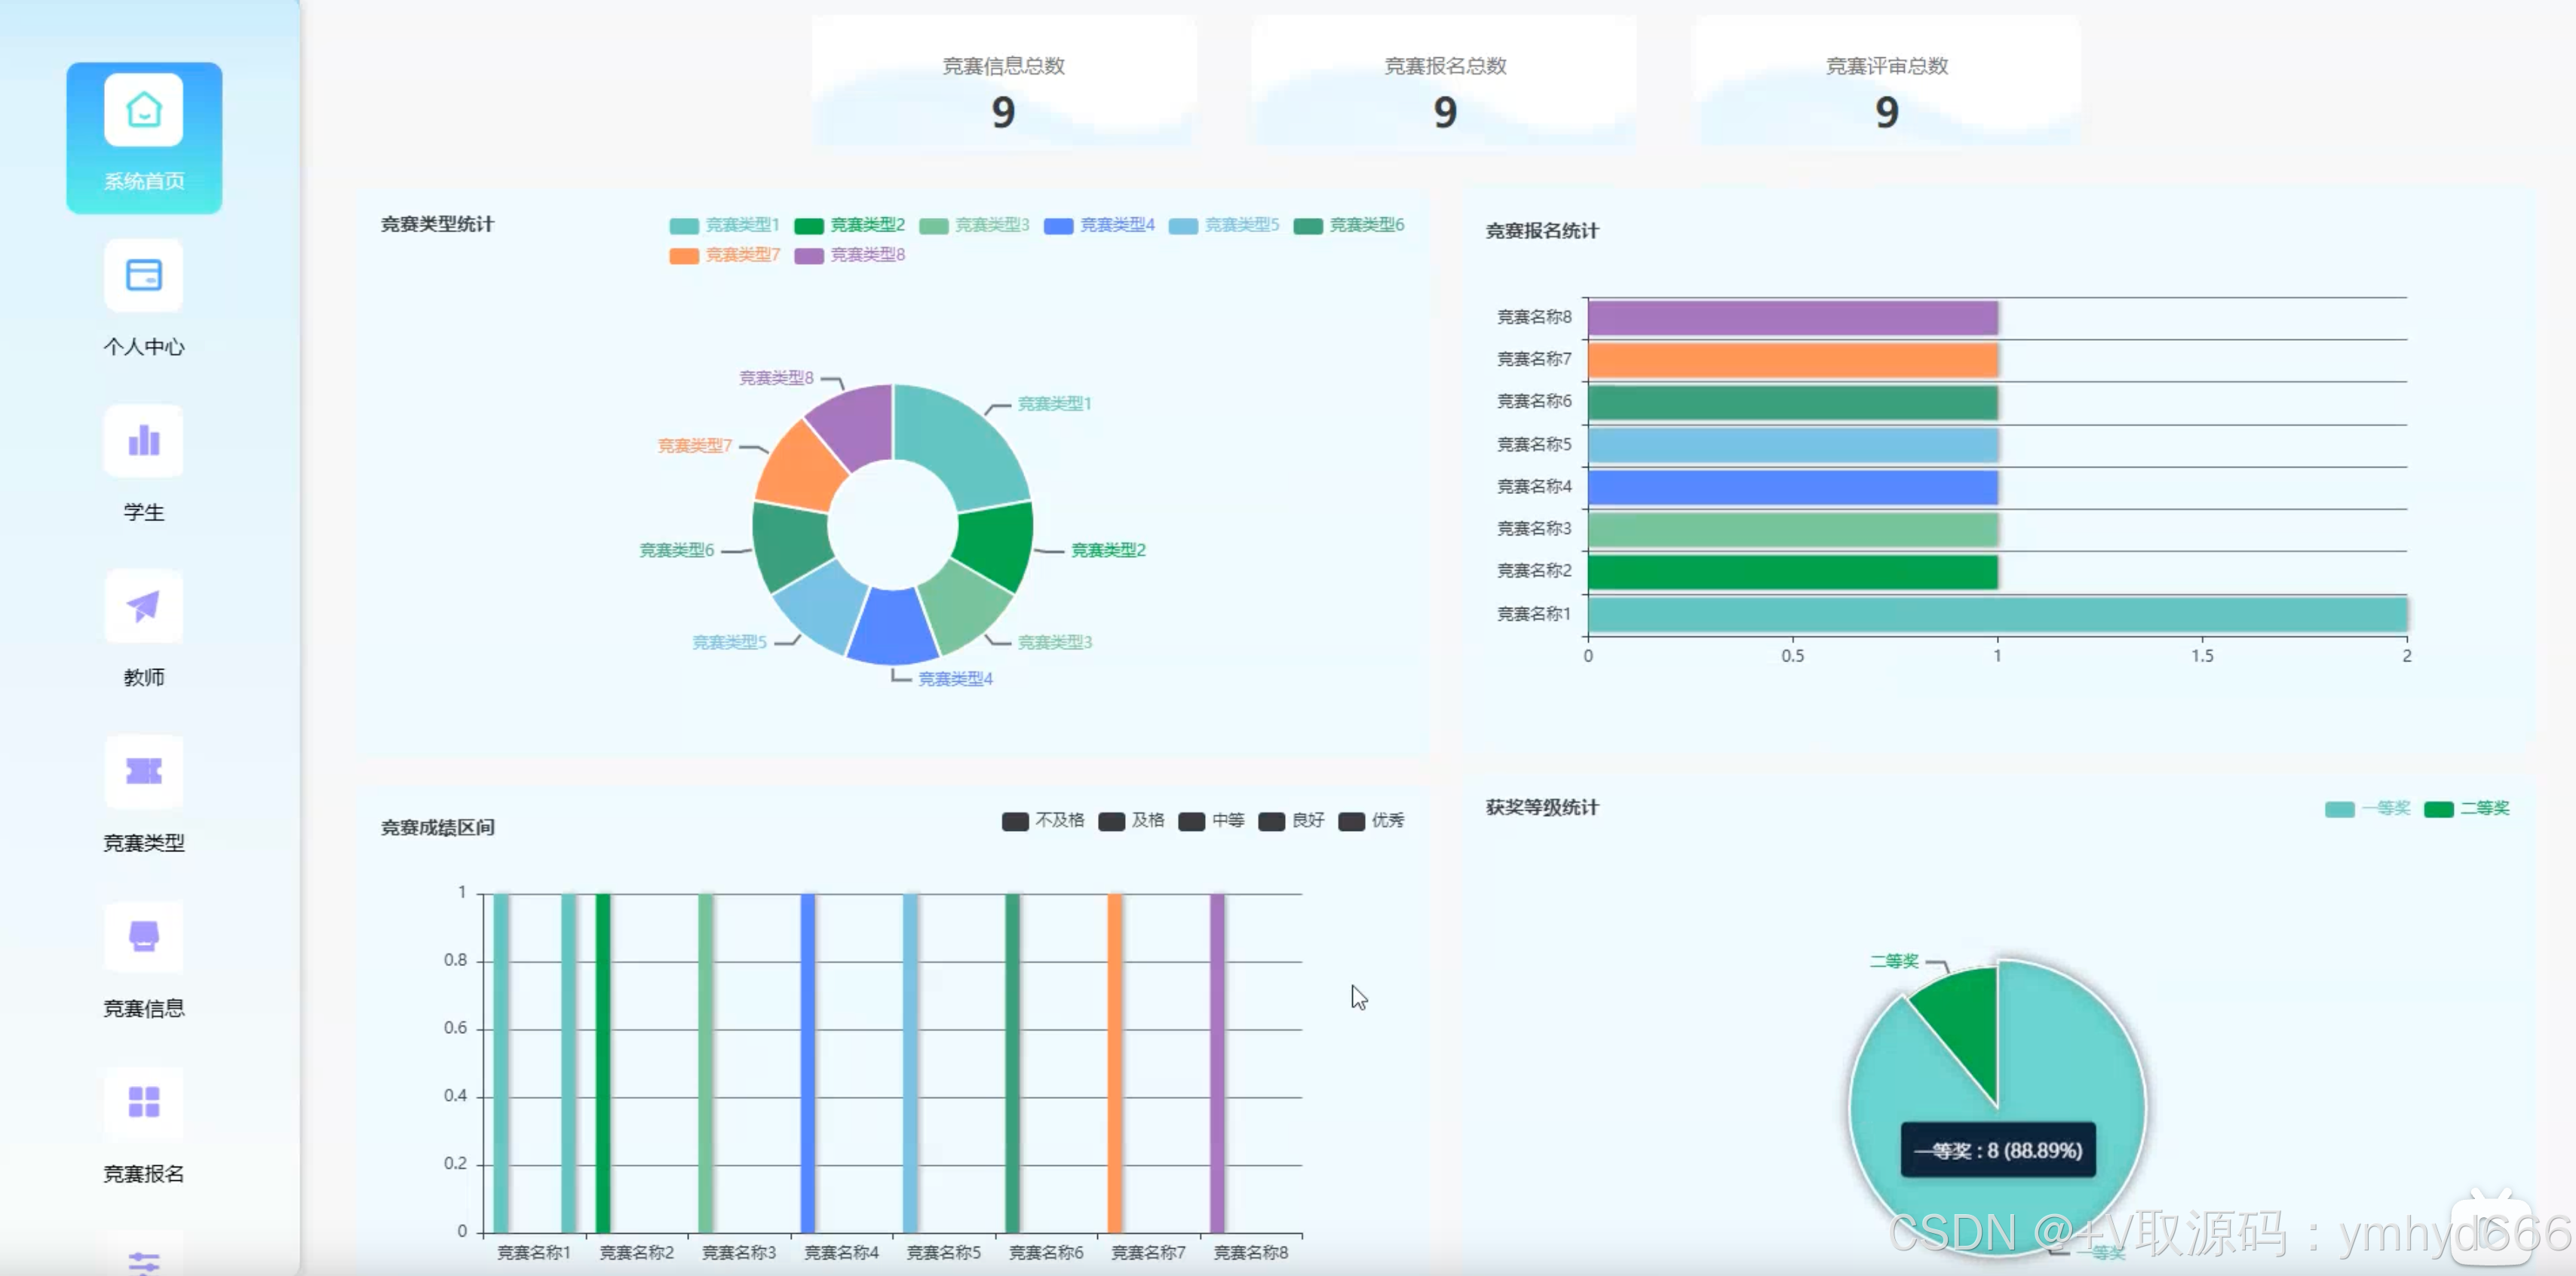Click the 竞赛评审总数 statistic card
Image resolution: width=2576 pixels, height=1276 pixels.
[x=1886, y=84]
